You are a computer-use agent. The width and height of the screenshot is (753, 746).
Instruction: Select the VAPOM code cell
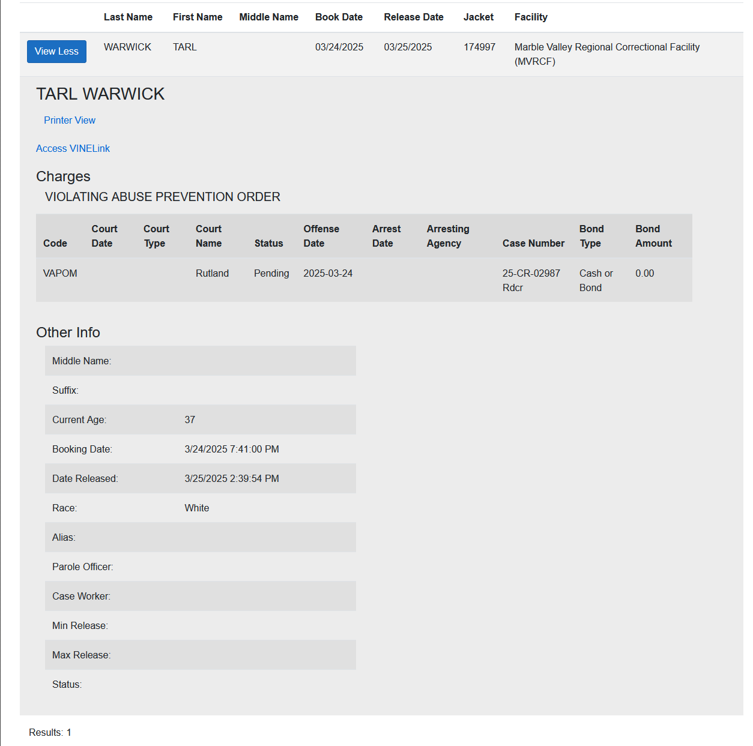[x=60, y=273]
